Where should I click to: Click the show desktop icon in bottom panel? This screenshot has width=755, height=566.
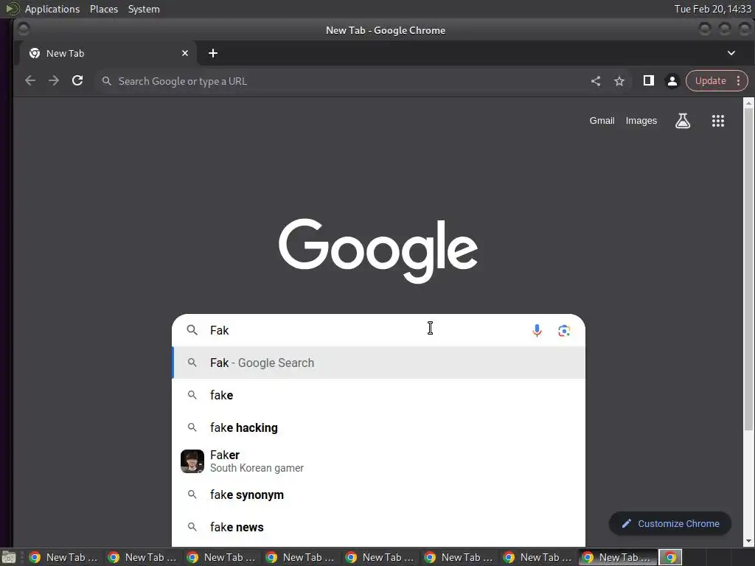(x=9, y=557)
